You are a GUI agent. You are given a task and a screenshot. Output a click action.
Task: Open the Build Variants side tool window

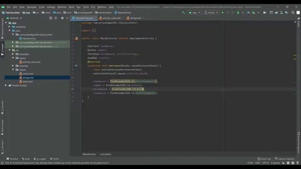point(2,127)
